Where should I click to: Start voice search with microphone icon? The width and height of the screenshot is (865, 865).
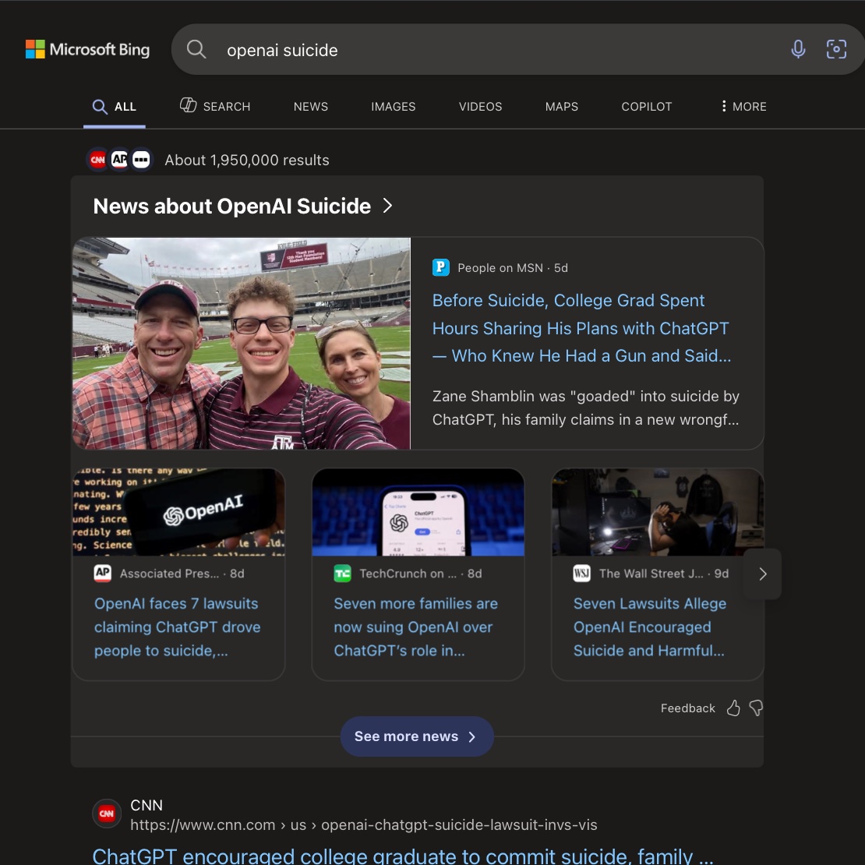click(x=798, y=49)
